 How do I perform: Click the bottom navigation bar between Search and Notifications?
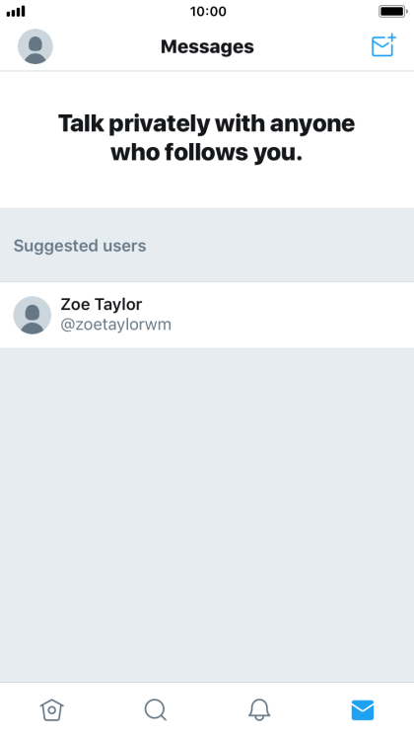[207, 709]
